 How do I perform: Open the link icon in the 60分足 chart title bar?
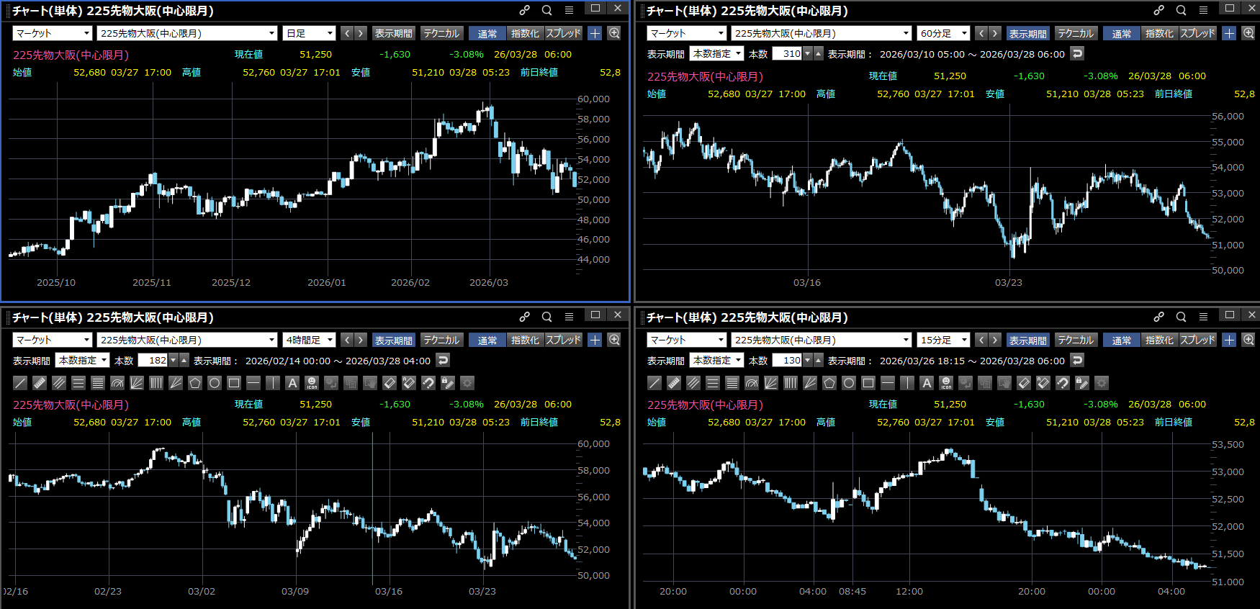tap(1158, 10)
